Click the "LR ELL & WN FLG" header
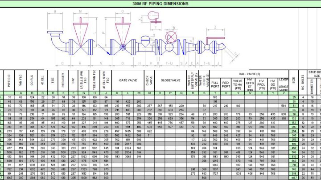 pos(83,80)
